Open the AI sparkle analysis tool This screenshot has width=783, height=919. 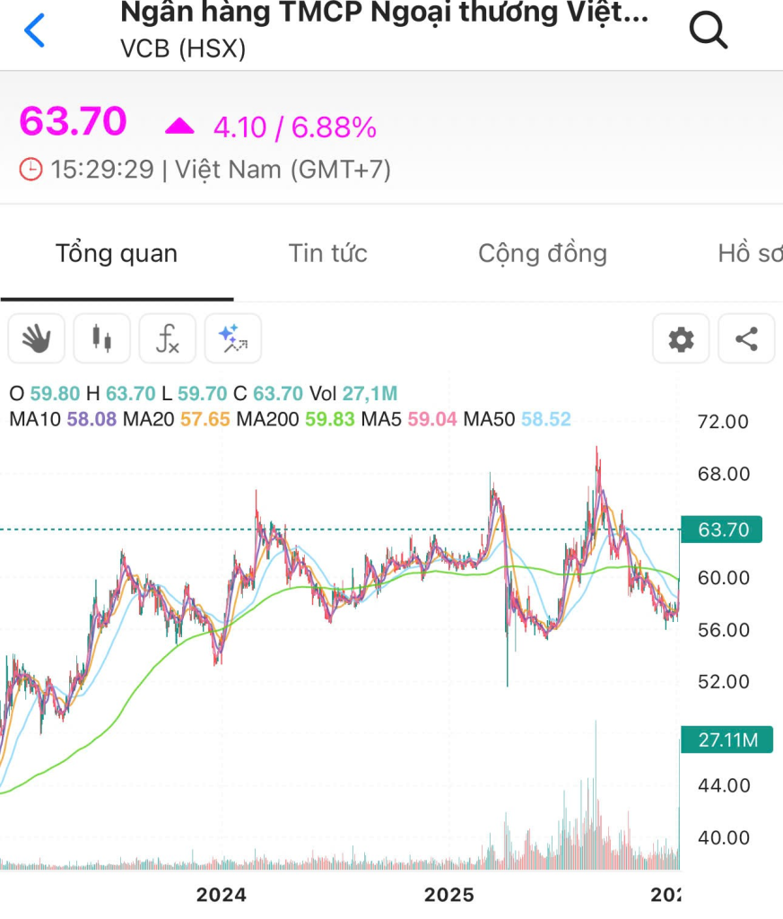click(233, 338)
